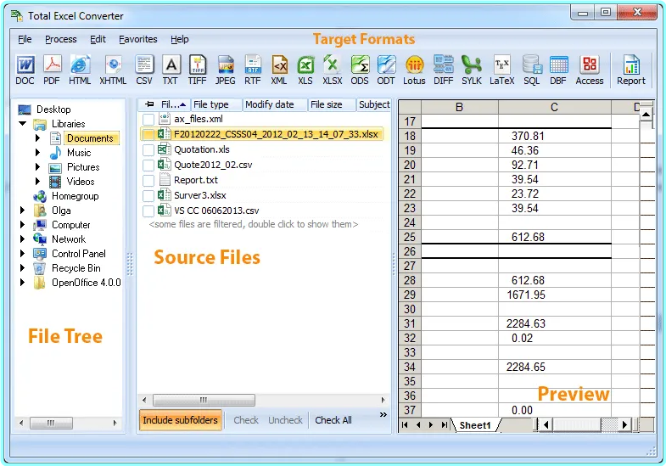This screenshot has width=666, height=466.
Task: Choose ODT format icon
Action: [386, 70]
